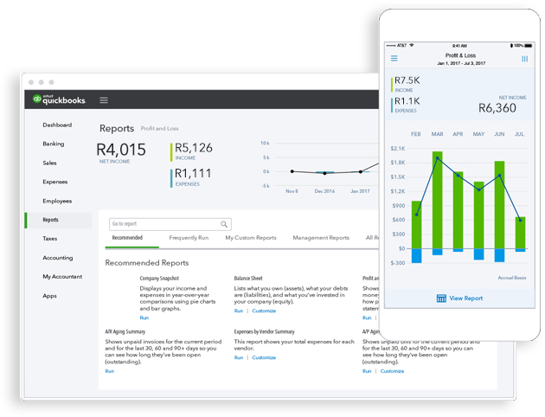Click Run under Company Snapshot
The width and height of the screenshot is (545, 417).
click(144, 318)
